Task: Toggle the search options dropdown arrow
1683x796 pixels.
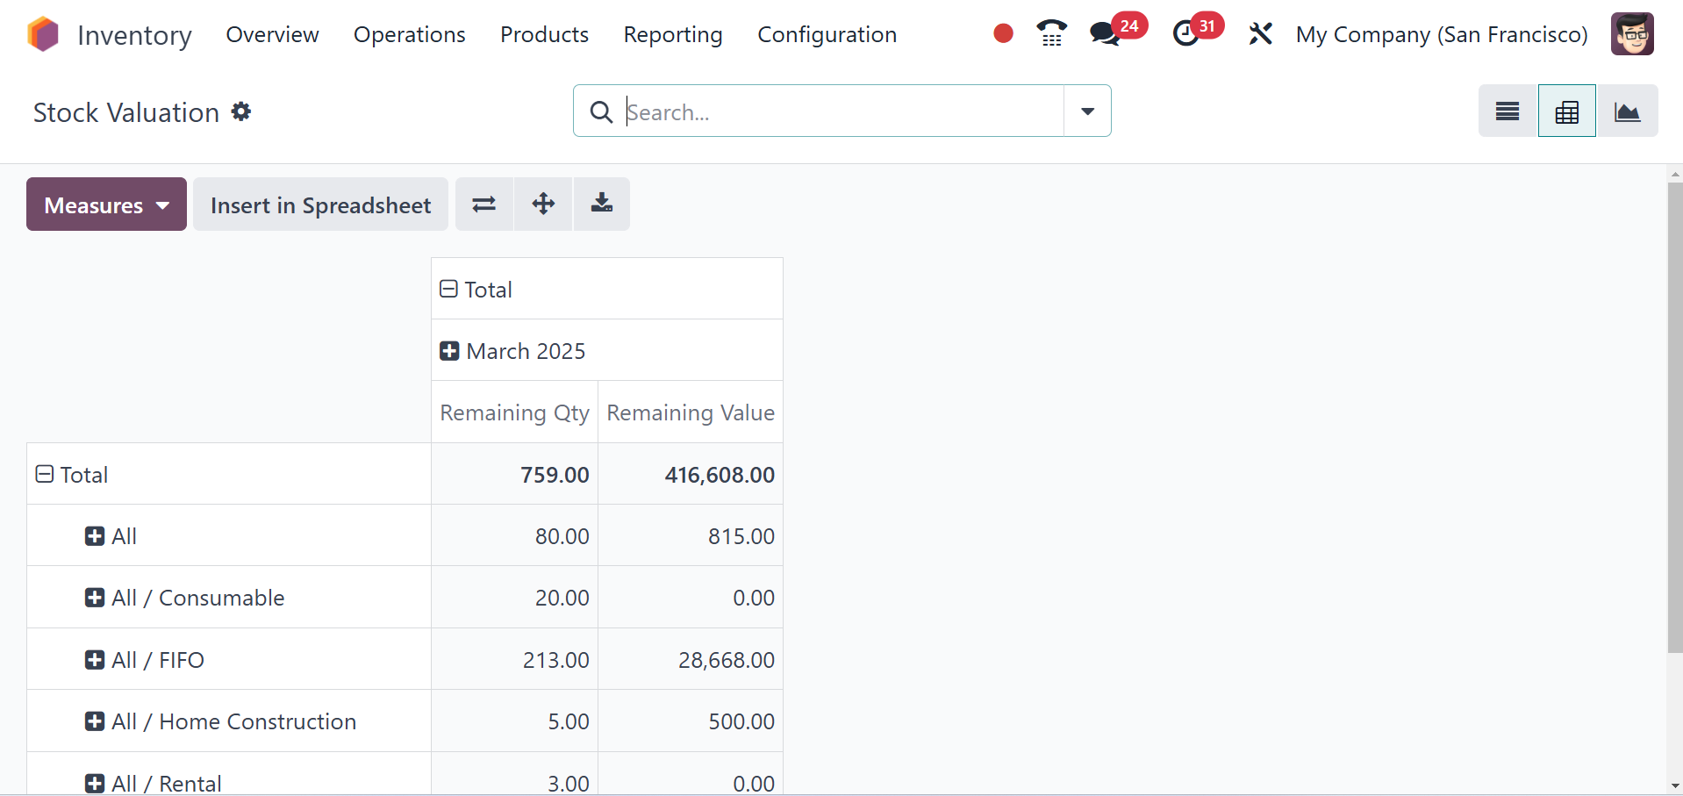Action: [x=1087, y=111]
